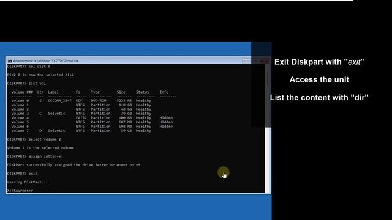The width and height of the screenshot is (392, 220).
Task: Click the 'Volume 1' row name
Action: point(20,105)
